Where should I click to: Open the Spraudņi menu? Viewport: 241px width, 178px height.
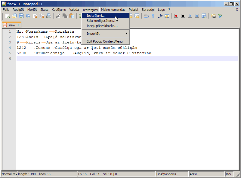(148, 10)
